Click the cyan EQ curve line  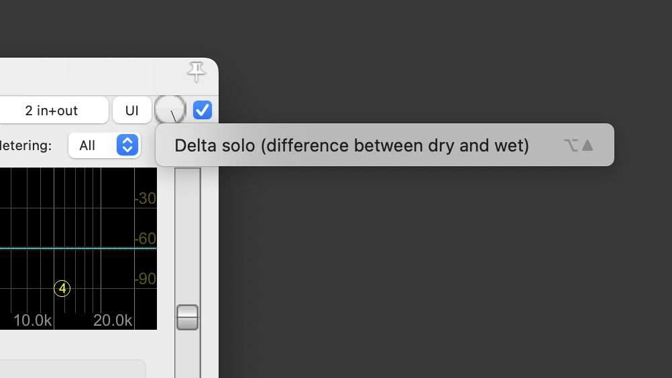pos(78,248)
